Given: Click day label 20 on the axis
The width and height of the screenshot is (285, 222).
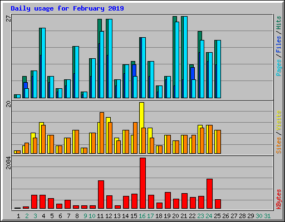Looking at the screenshot, I should click(x=175, y=216).
